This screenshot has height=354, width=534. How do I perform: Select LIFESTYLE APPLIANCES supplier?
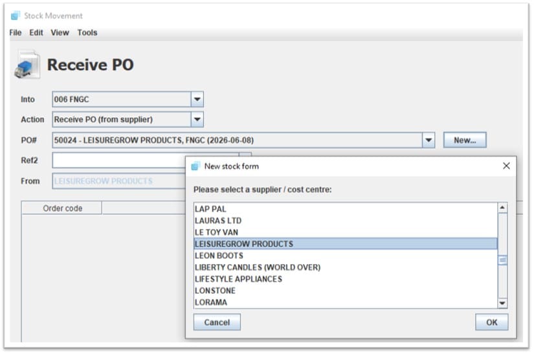346,279
